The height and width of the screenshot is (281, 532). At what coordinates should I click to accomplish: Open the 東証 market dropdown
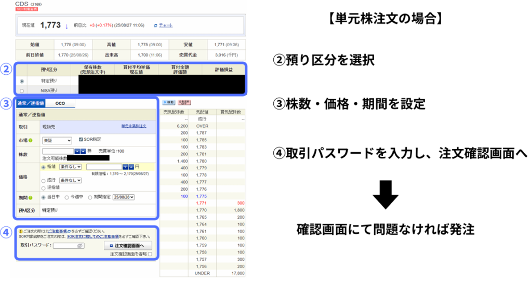[x=57, y=140]
